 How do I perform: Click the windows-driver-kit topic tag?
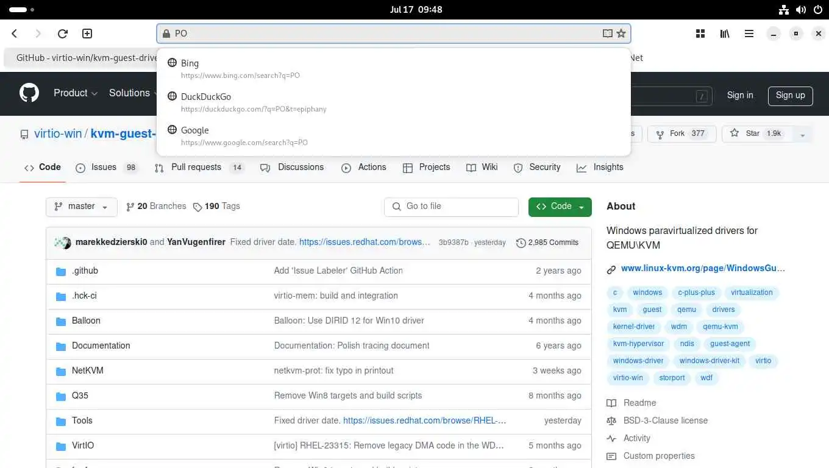pos(709,361)
